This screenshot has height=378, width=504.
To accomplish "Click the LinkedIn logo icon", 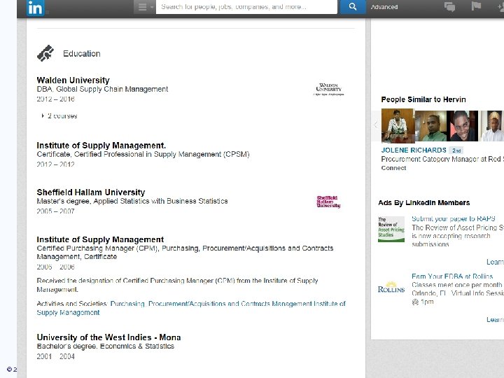I will click(35, 8).
